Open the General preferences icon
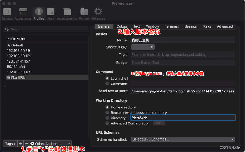Viewport: 245px width, 152px height. point(7,14)
